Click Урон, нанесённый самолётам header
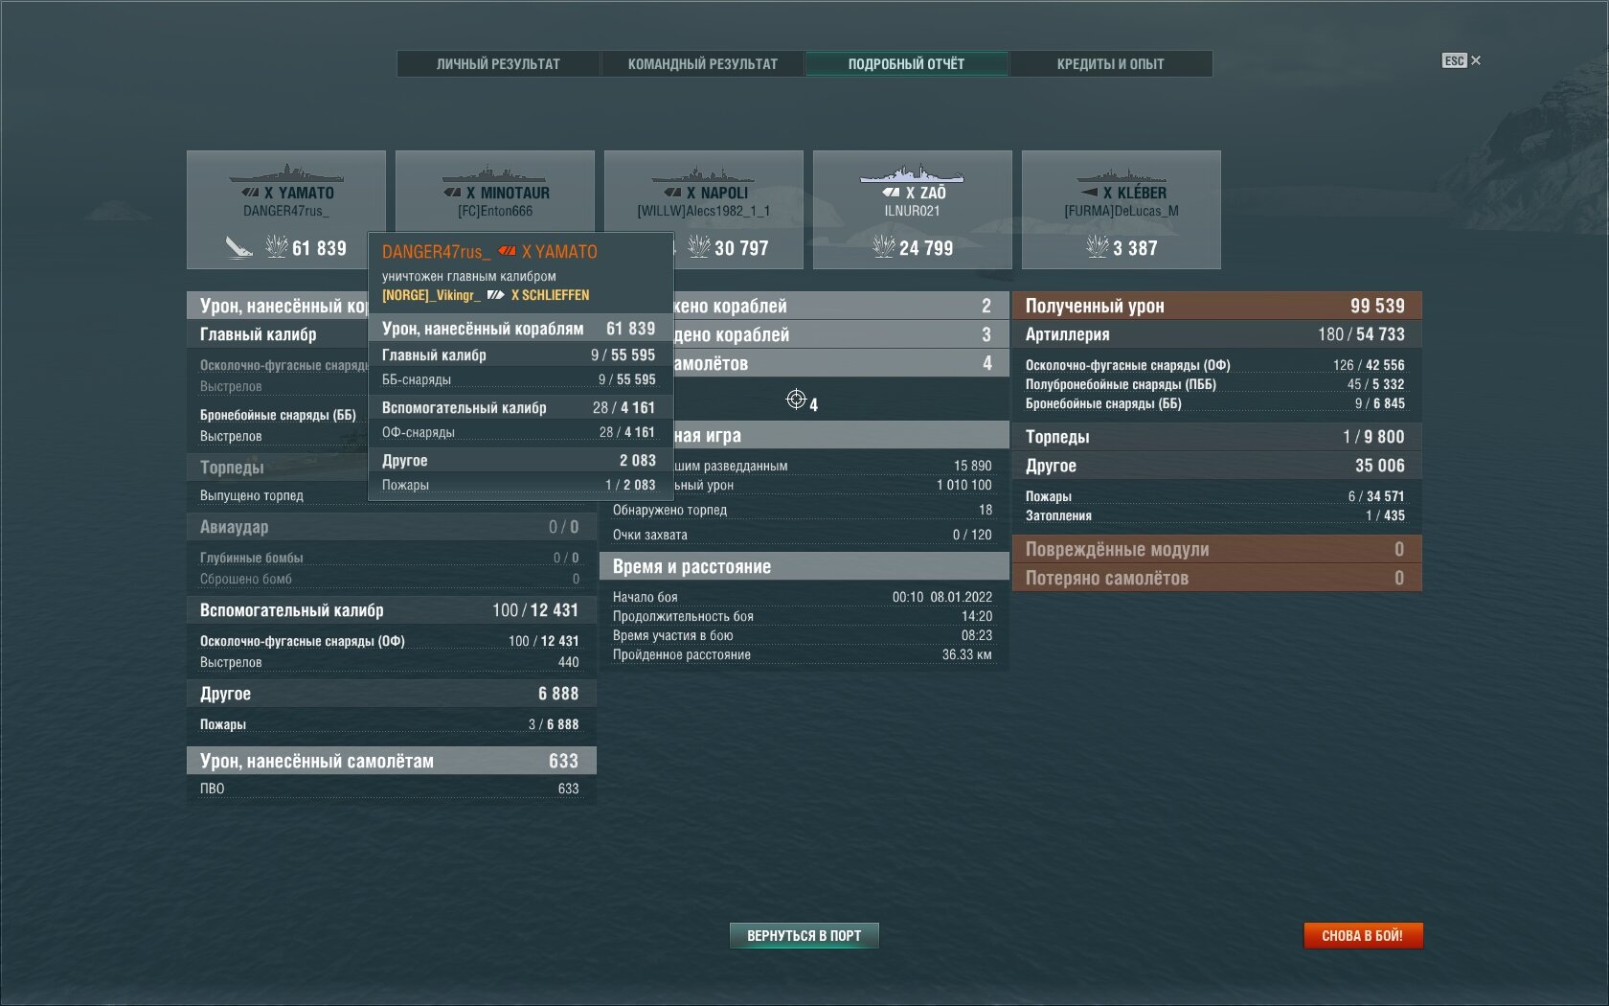 (391, 761)
